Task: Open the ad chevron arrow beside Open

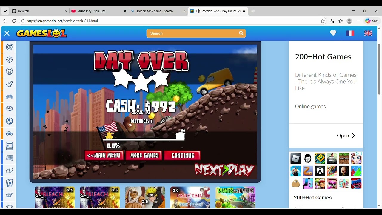Action: (354, 136)
